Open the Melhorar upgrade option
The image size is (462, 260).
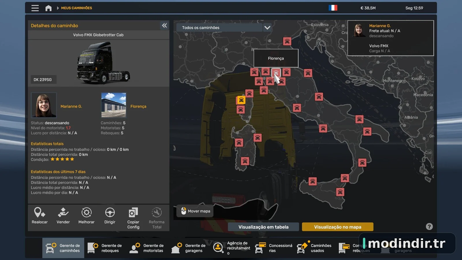[x=86, y=216]
